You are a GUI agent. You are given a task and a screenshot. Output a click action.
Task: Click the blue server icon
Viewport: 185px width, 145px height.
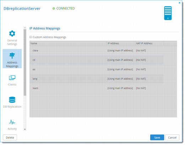168,13
